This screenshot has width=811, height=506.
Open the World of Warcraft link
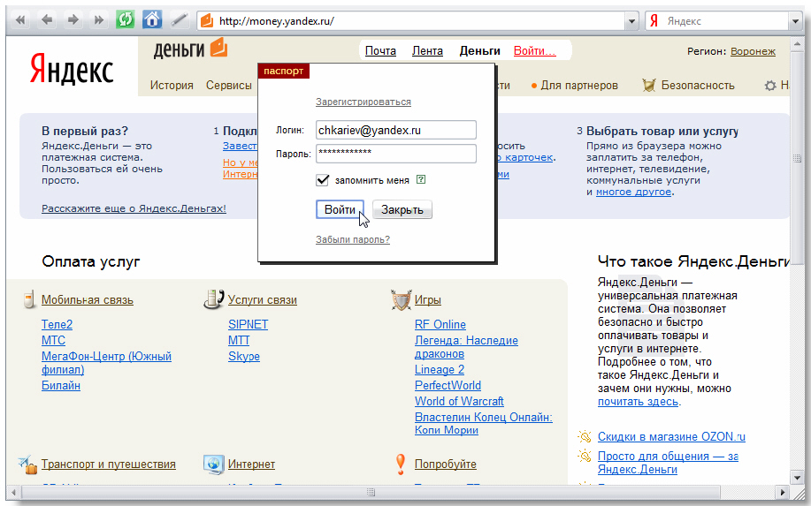[459, 401]
